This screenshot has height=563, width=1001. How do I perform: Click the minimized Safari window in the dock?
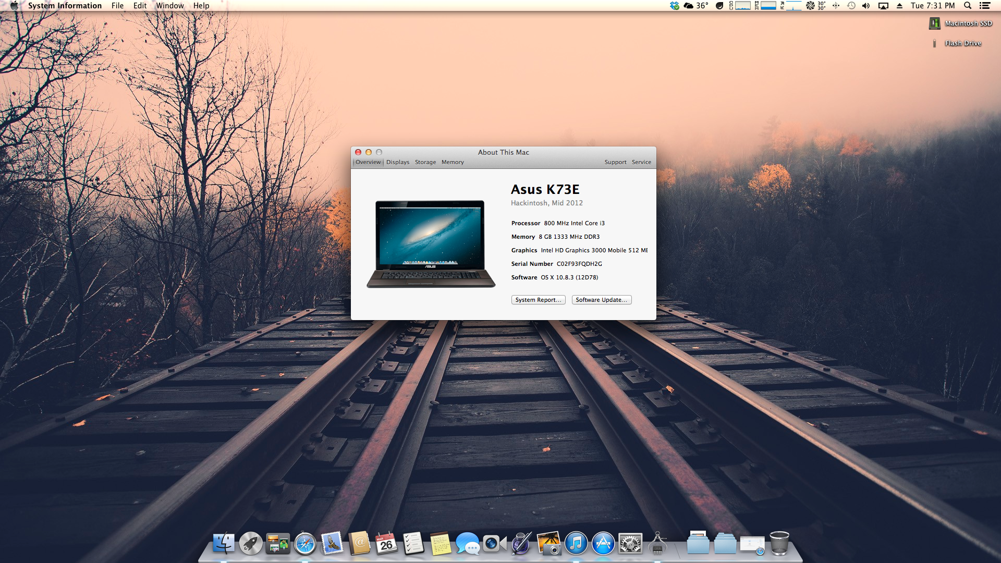[x=752, y=545]
